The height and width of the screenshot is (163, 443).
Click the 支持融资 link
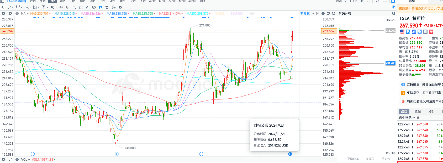(x=413, y=85)
